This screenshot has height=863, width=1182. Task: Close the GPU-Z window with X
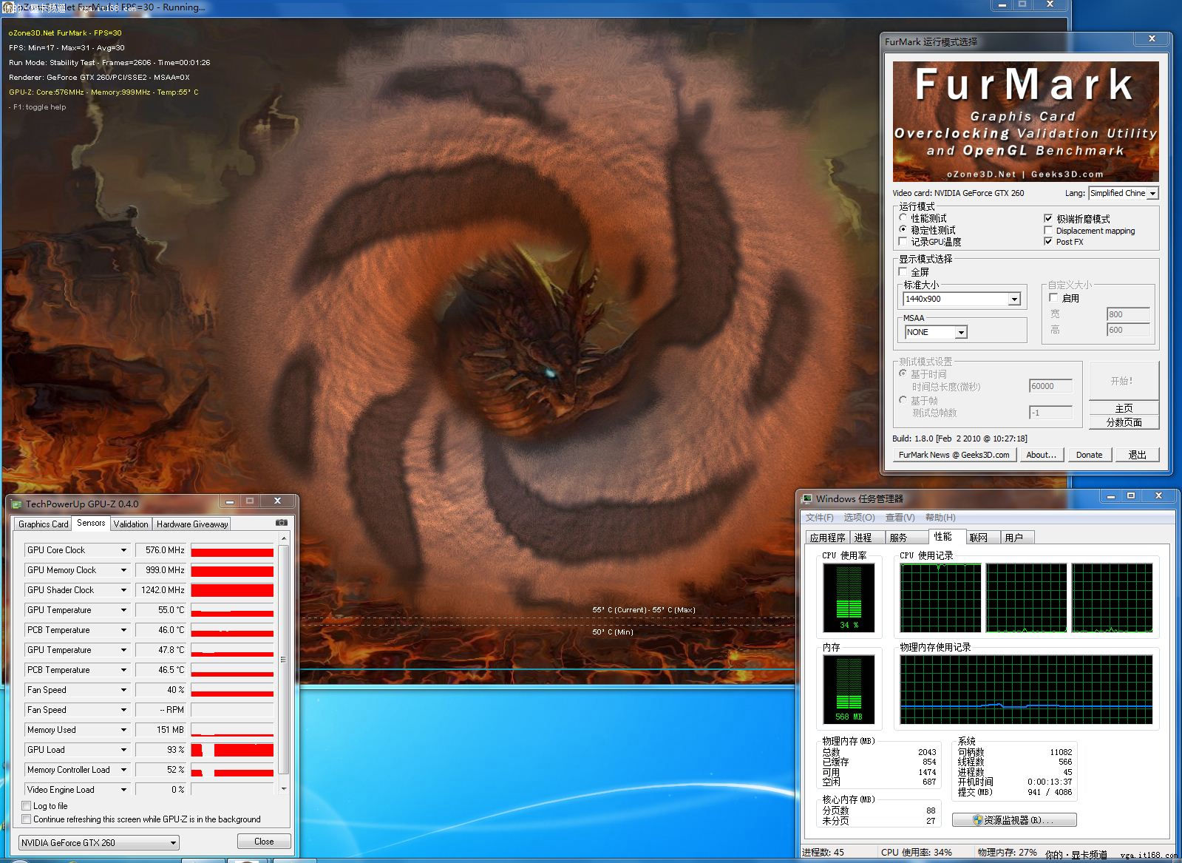(277, 501)
